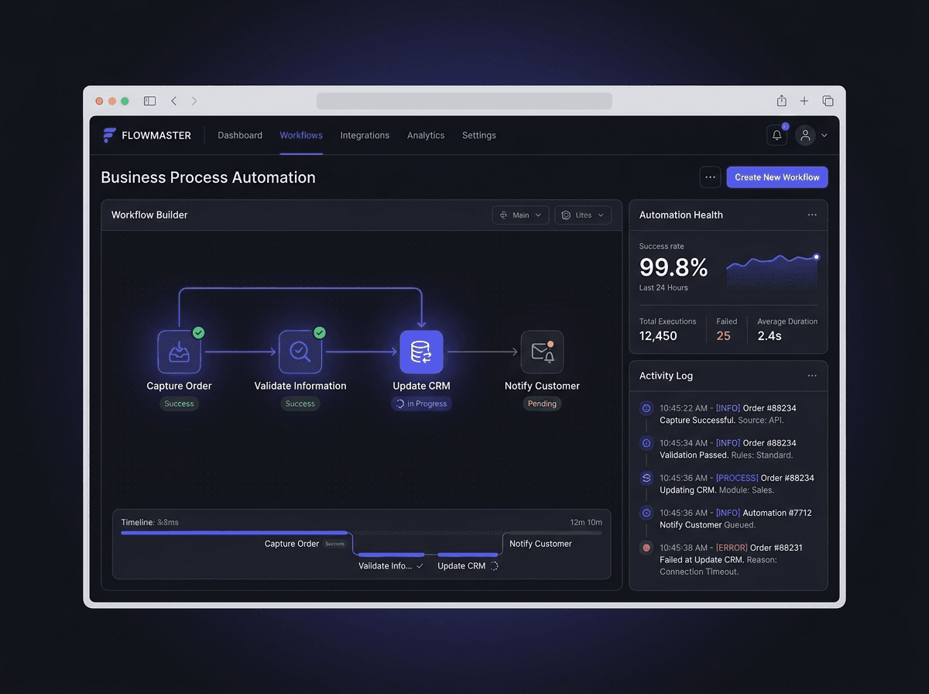Click checkmark beside Validate Info timeline label

(x=420, y=566)
